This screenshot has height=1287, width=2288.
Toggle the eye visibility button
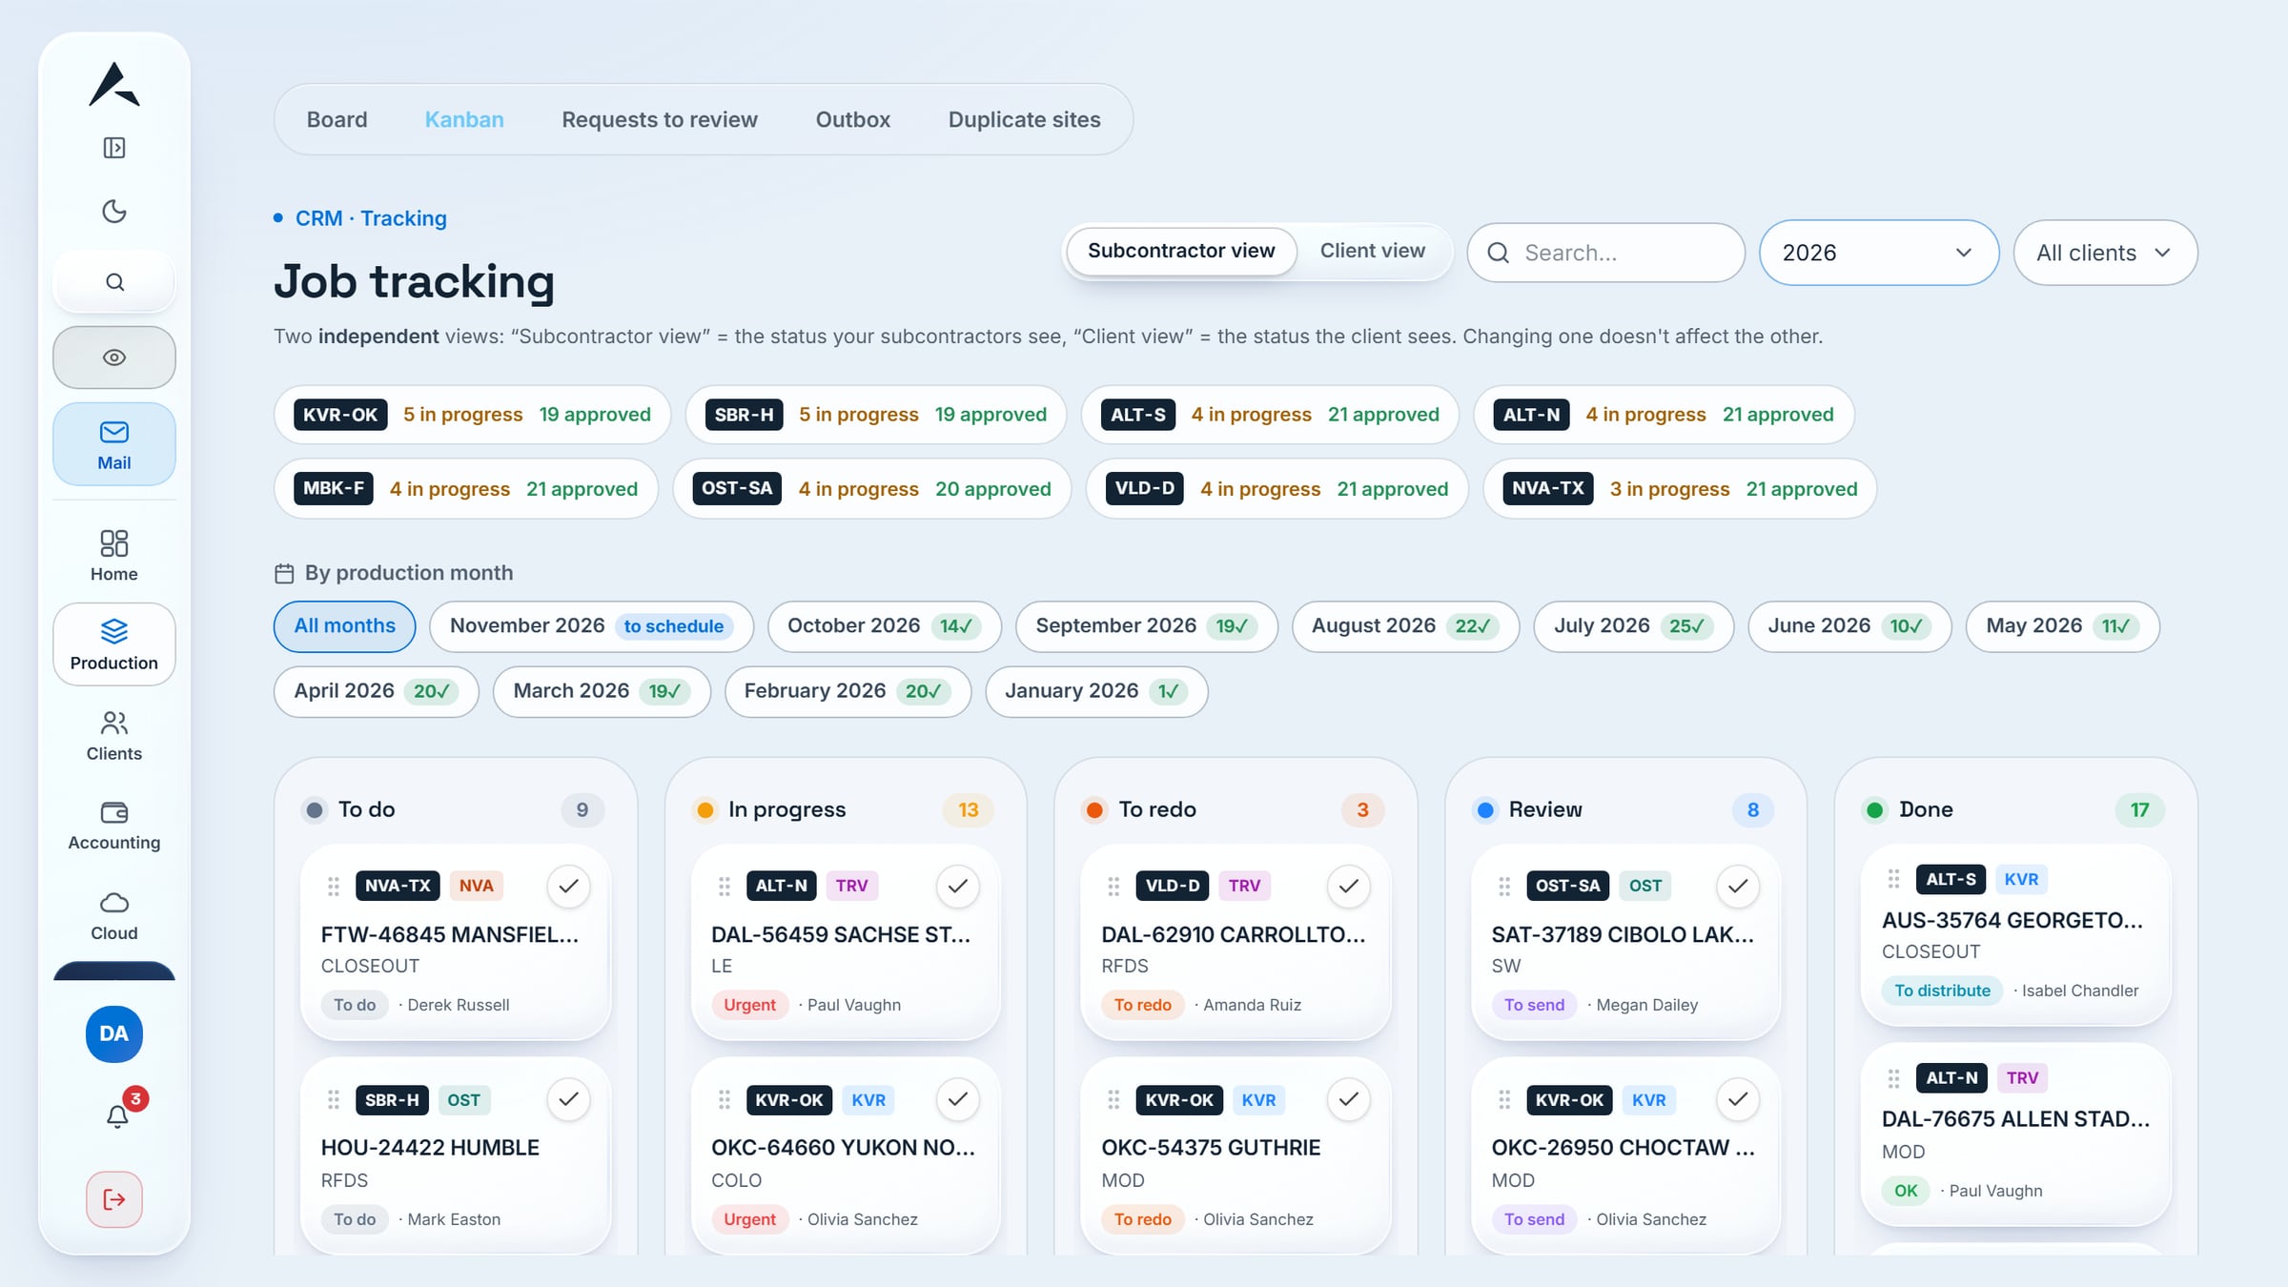(x=114, y=357)
